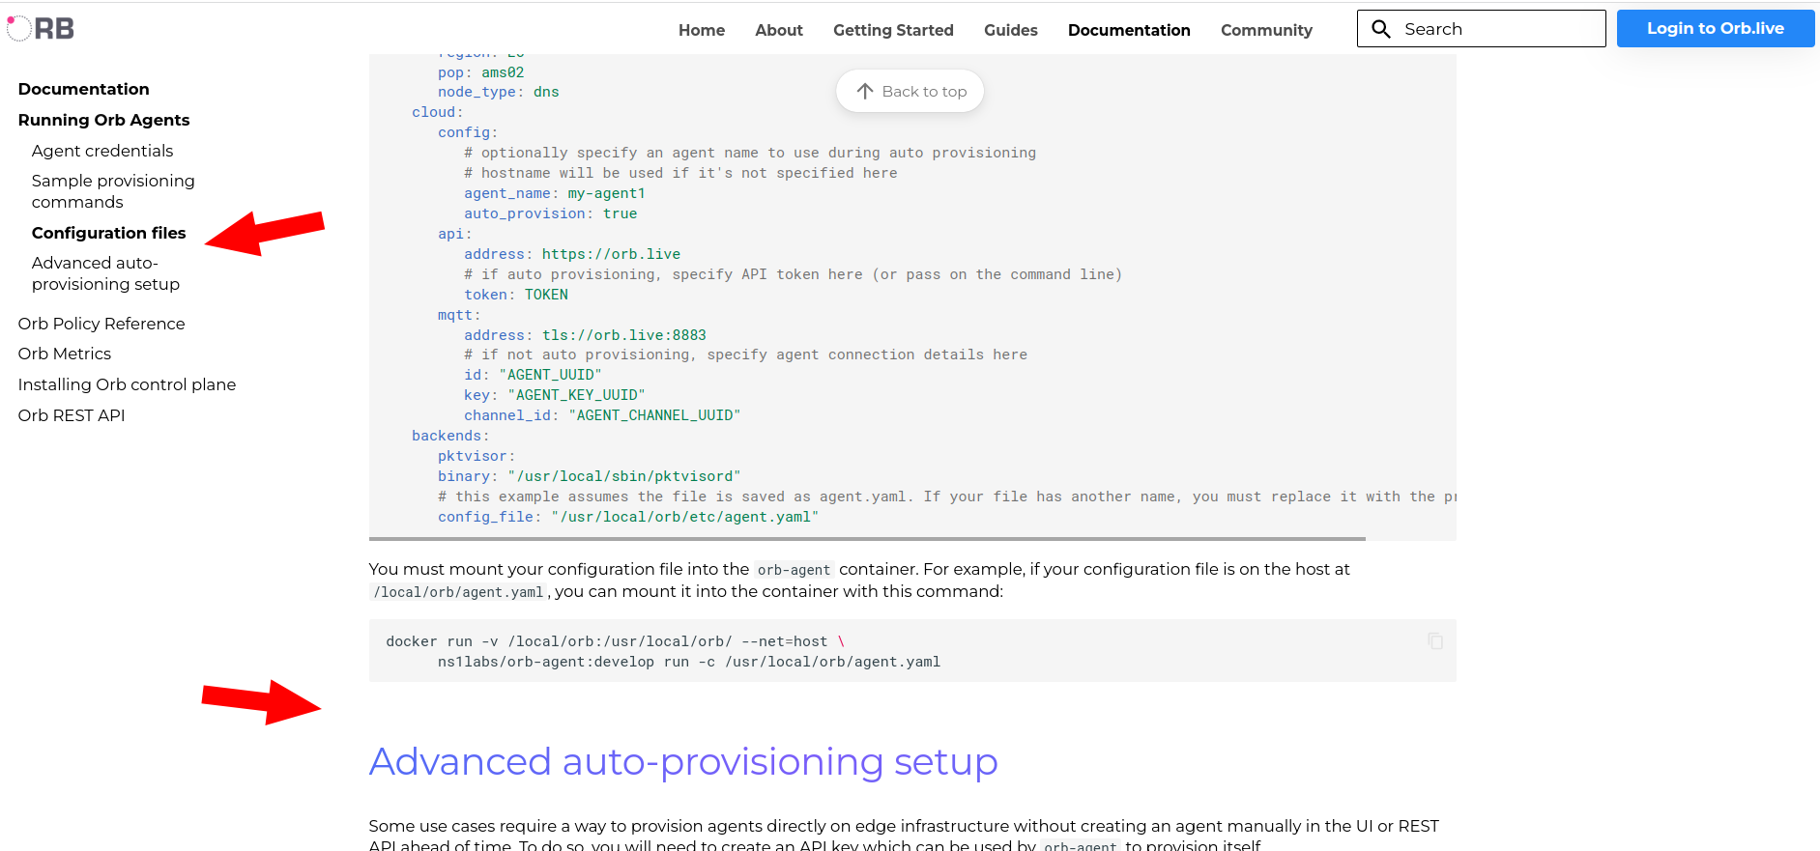Click the Orb logo in header
Viewport: 1820px width, 851px height.
41,29
